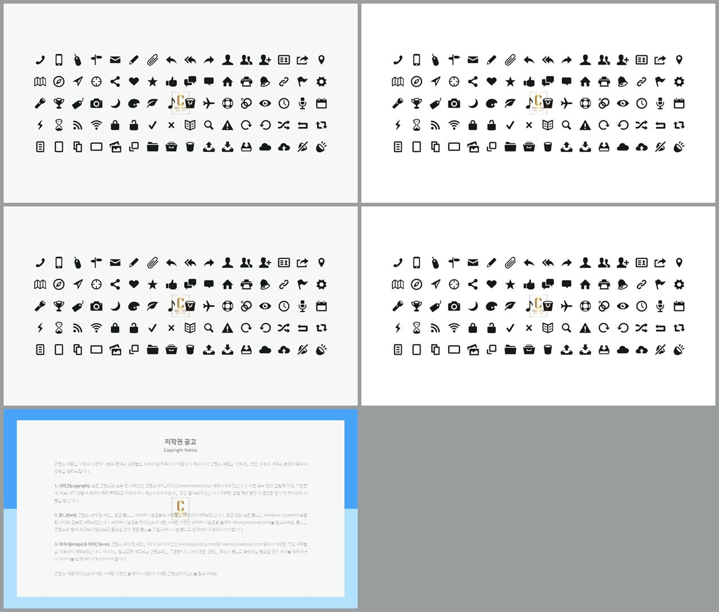Click the smartphone icon in the bottom-left slide

pyautogui.click(x=59, y=262)
